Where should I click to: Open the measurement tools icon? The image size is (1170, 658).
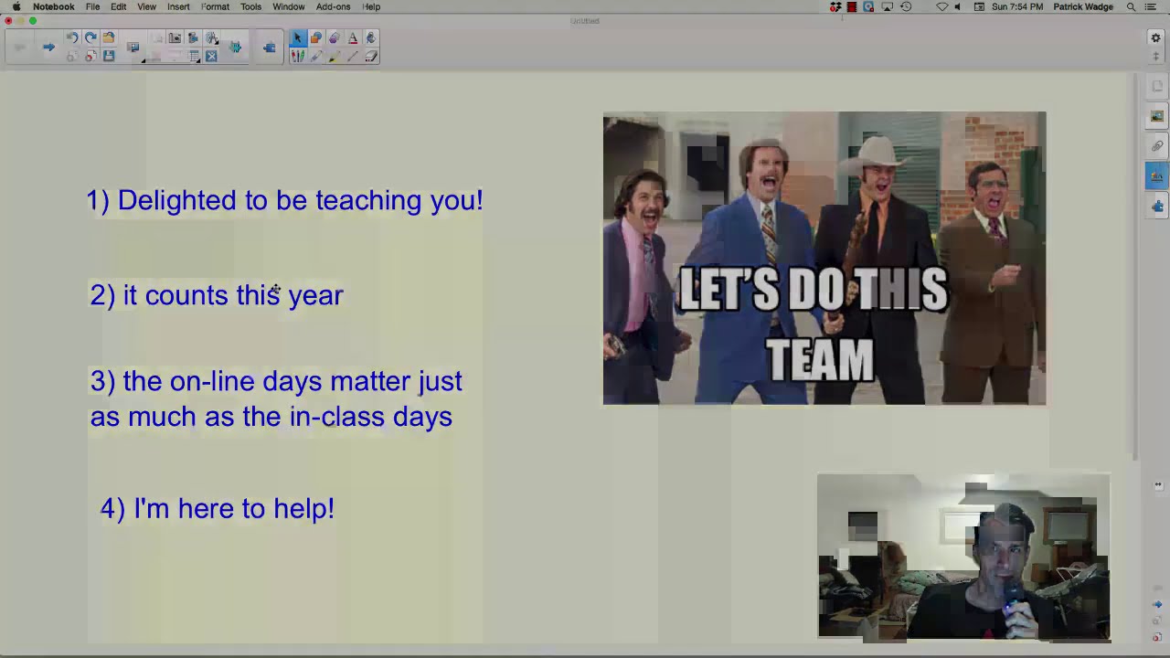[211, 37]
